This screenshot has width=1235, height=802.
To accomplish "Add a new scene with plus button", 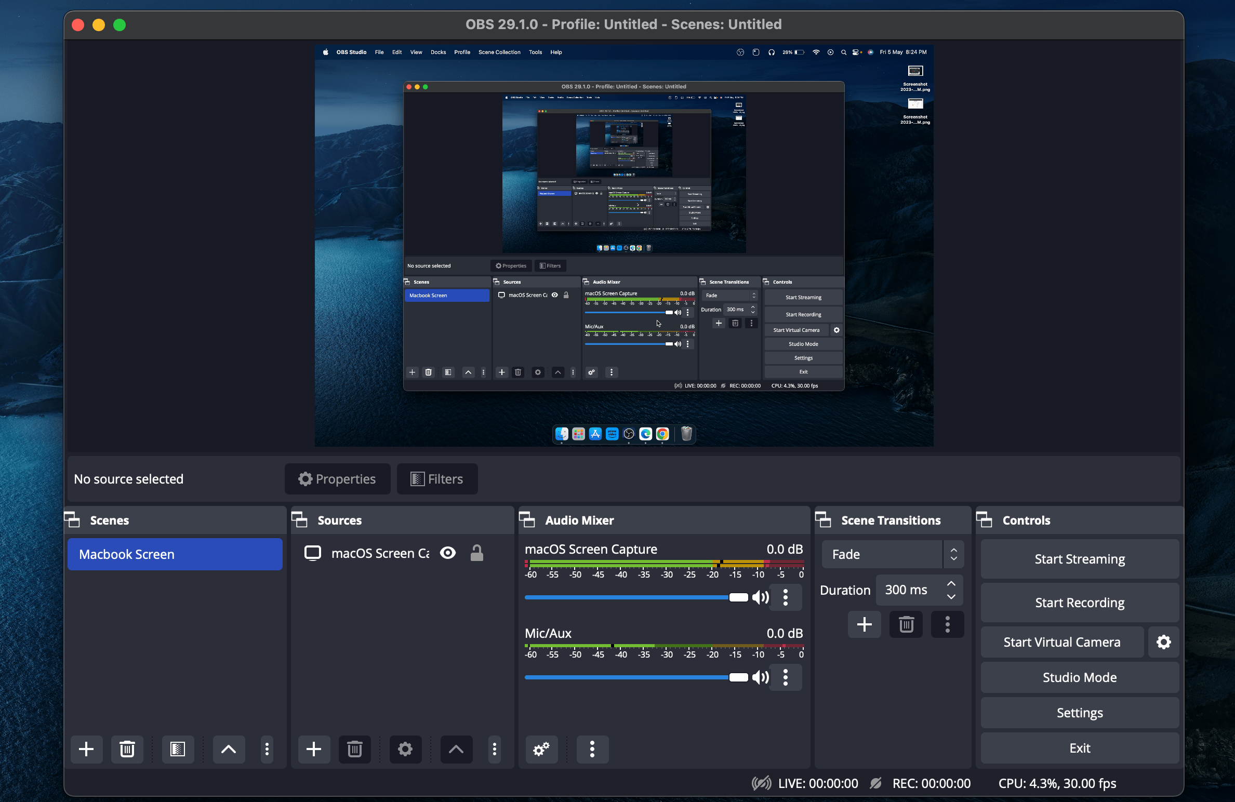I will [86, 749].
